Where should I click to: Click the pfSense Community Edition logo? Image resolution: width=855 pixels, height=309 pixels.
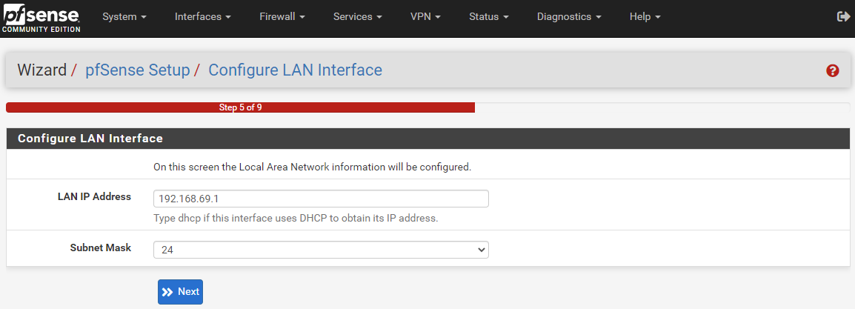41,19
